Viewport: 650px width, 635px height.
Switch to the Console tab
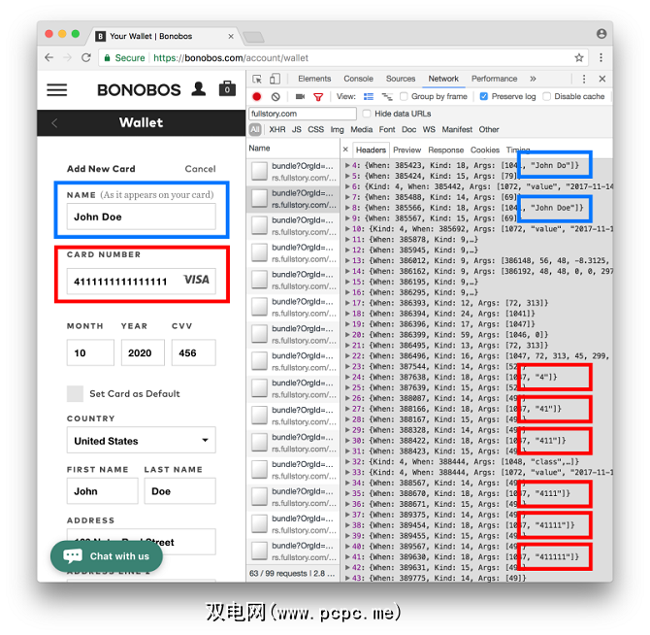(x=358, y=79)
